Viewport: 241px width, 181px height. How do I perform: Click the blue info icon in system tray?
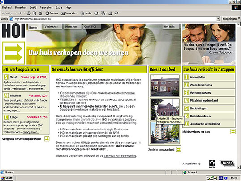click(x=225, y=178)
